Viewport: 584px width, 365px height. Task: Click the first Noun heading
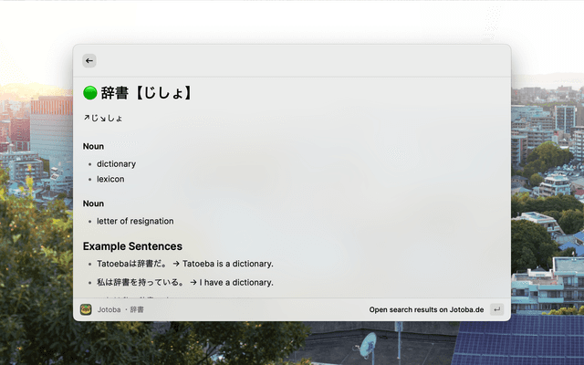click(93, 146)
